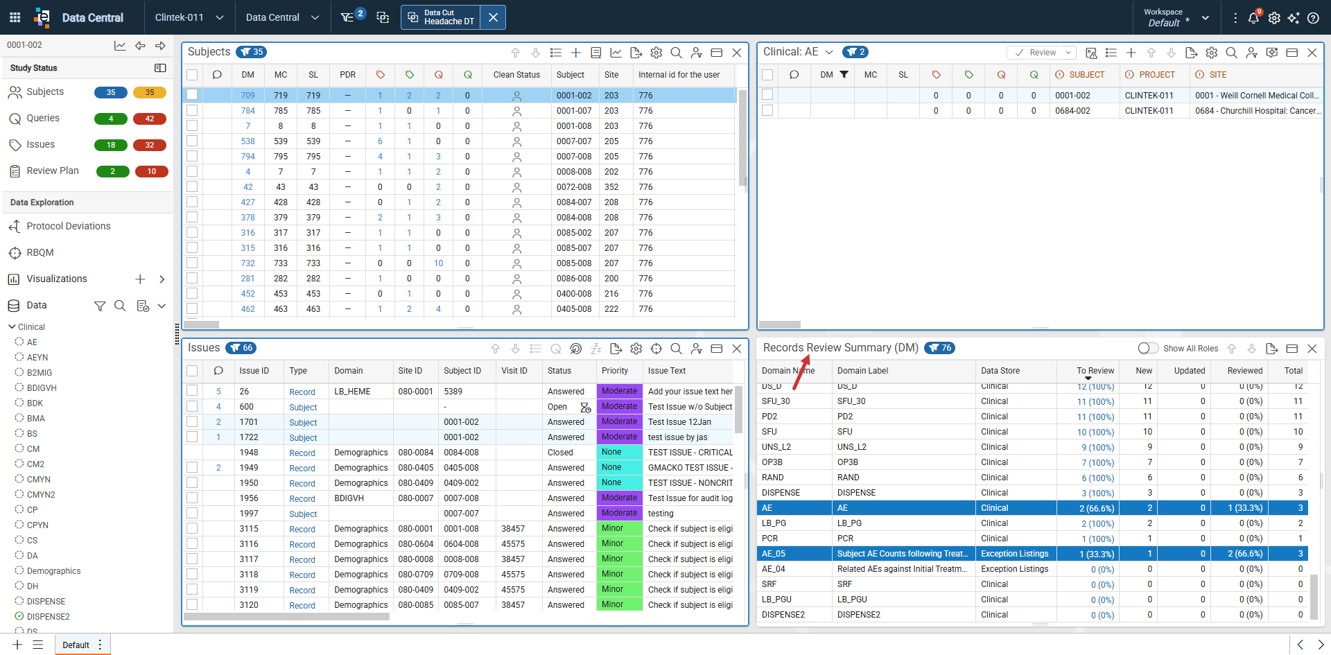Click search icon in Clinical AE panel toolbar
1331x655 pixels.
[1231, 53]
